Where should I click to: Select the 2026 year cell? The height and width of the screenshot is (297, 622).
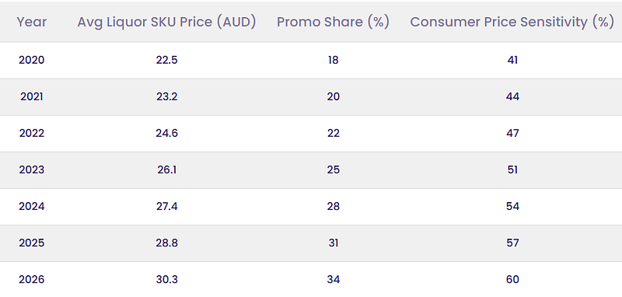click(x=32, y=280)
